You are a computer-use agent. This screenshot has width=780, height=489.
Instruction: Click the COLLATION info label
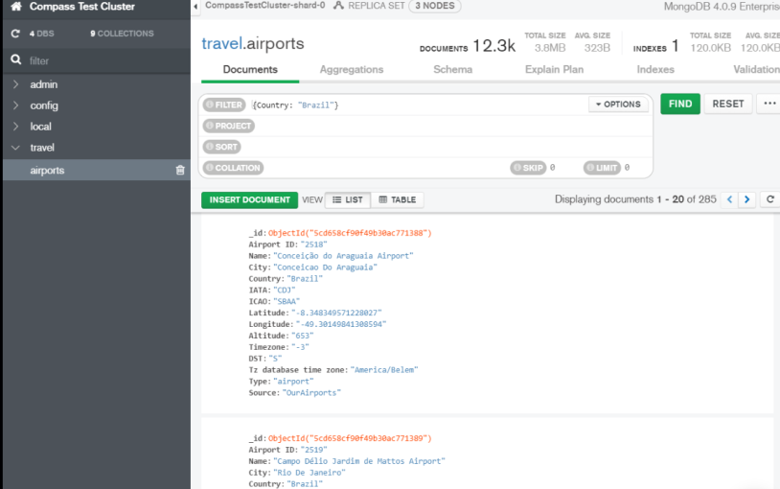pos(233,168)
